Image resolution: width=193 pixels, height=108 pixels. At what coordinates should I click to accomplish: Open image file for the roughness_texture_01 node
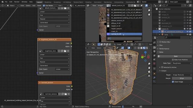65,51
